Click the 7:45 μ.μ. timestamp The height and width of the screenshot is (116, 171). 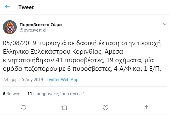[11, 80]
